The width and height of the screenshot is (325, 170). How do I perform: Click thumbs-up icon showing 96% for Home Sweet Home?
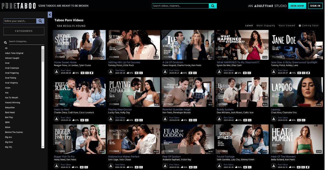(74, 73)
